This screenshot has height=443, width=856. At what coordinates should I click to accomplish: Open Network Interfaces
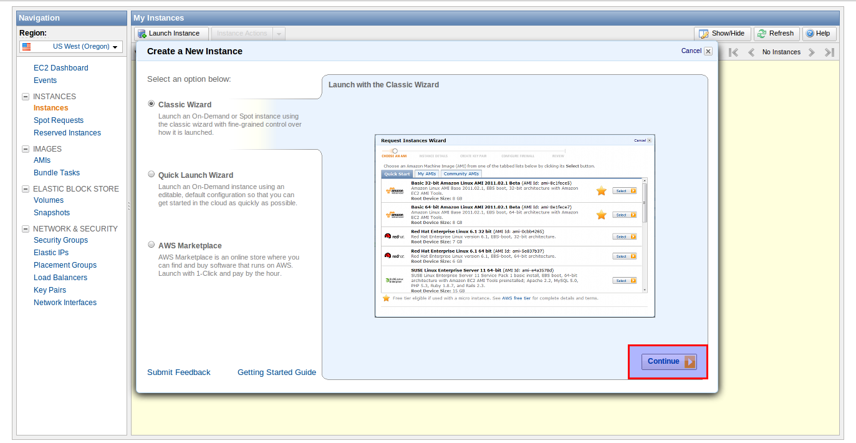click(65, 303)
